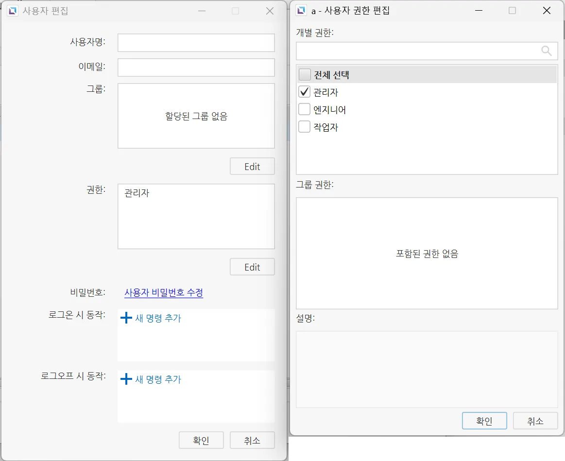Cancel the 사용자 편집 dialog with 취소
The image size is (565, 461).
tap(252, 440)
